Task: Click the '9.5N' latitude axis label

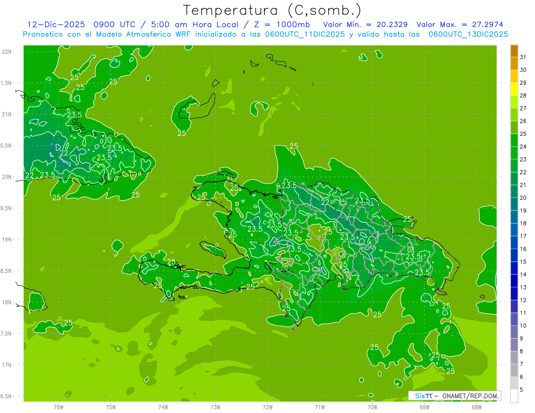Action: point(7,208)
